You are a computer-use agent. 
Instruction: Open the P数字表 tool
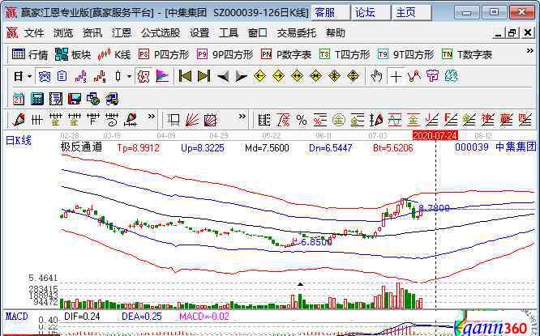coord(286,54)
